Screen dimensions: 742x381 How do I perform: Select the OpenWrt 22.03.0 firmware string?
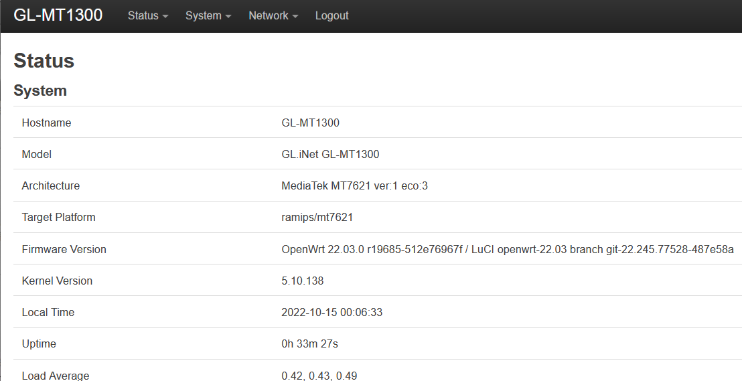(x=508, y=249)
